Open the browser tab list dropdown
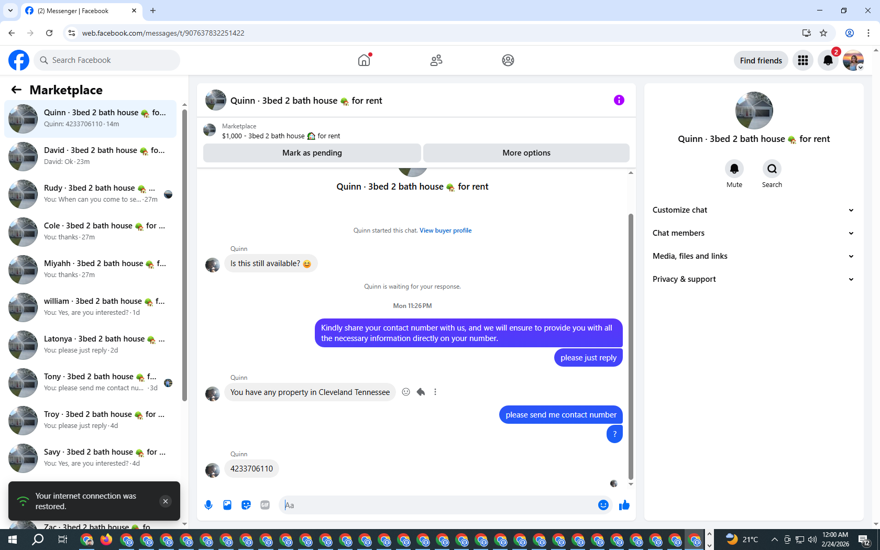This screenshot has width=880, height=550. 10,10
